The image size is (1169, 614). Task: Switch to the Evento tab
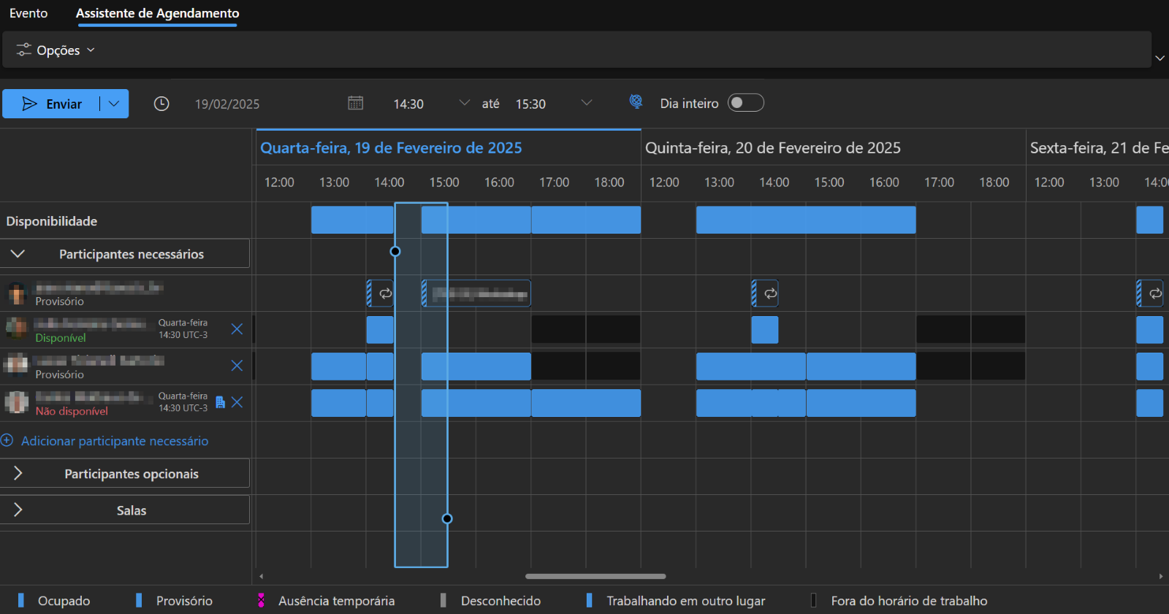28,13
